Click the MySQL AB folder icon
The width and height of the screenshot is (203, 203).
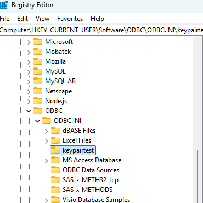(38, 81)
